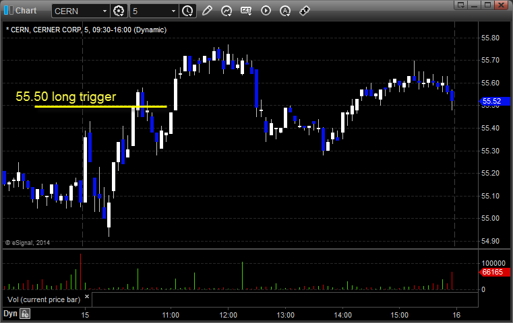Open the circled A alerts menu
Viewport: 513px width, 323px height.
(285, 11)
